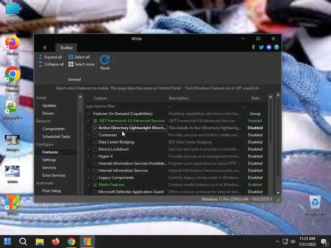
Task: Check Internet Information Services Hostable checkbox
Action: click(95, 163)
